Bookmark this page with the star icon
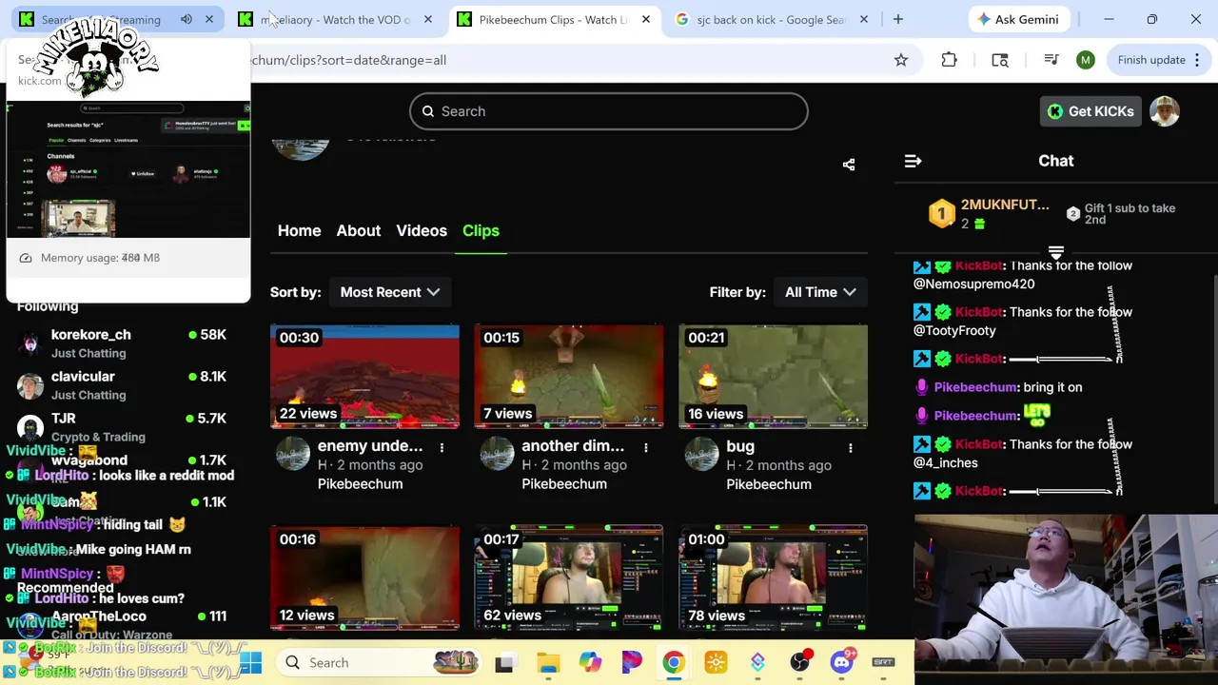This screenshot has width=1218, height=685. pos(900,60)
